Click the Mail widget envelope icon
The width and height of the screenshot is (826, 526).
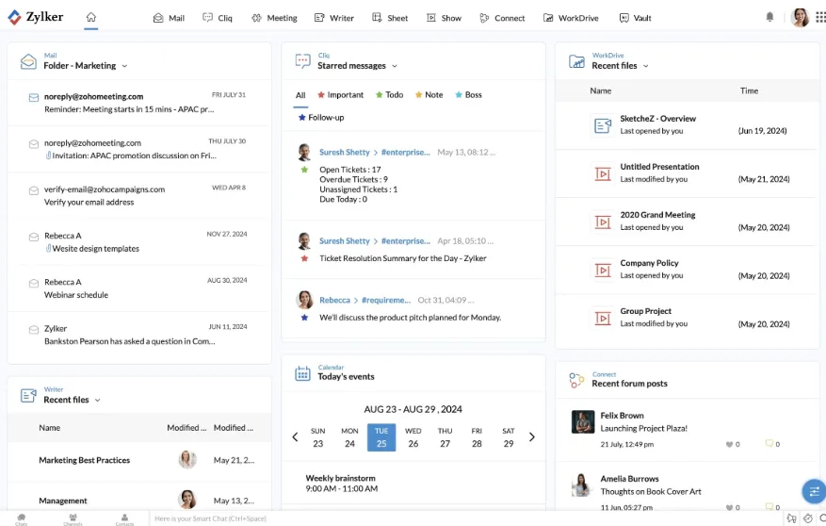tap(28, 61)
